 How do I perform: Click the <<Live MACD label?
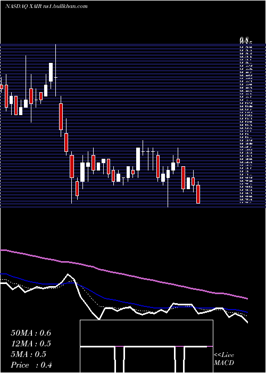[x=224, y=359]
